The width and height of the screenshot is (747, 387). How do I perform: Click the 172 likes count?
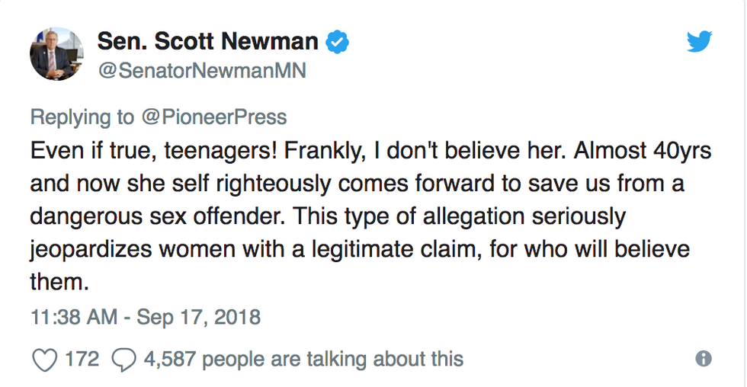(82, 358)
